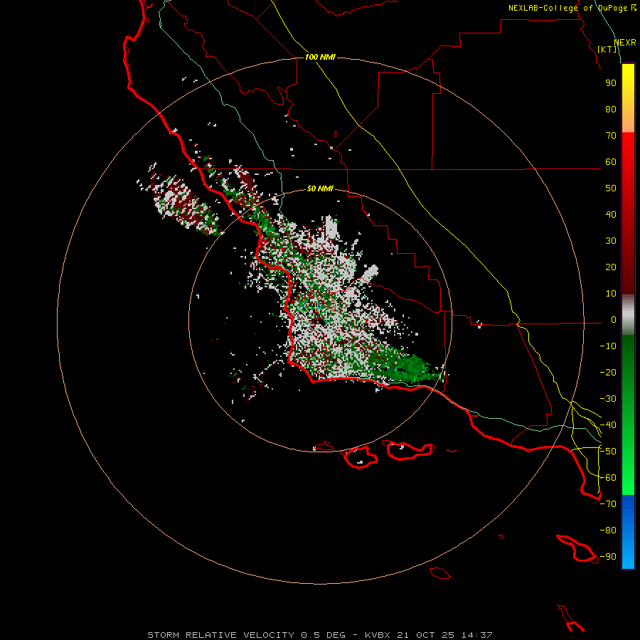This screenshot has width=640, height=640.
Task: Click the -20 label on the velocity scale
Action: coord(608,372)
